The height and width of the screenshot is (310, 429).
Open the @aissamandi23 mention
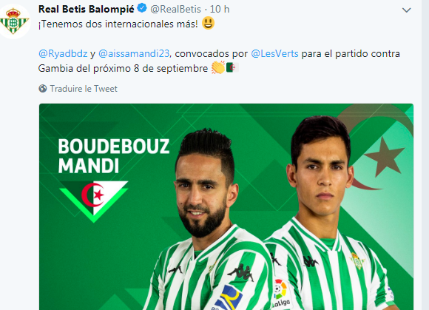(134, 53)
